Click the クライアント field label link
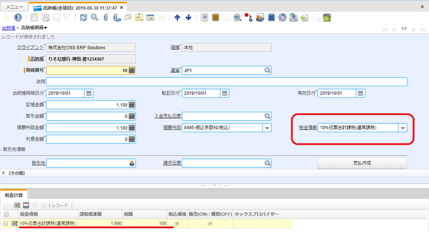 tap(30, 47)
